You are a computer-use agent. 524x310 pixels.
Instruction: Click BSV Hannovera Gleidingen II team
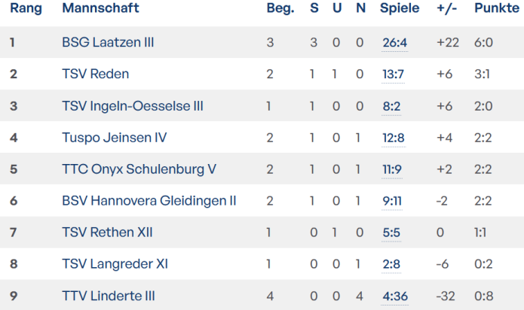tap(149, 201)
